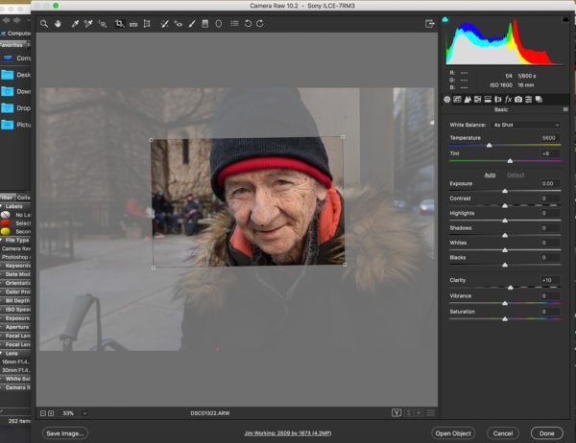
Task: Select the Zoom tool in toolbar
Action: click(x=44, y=23)
